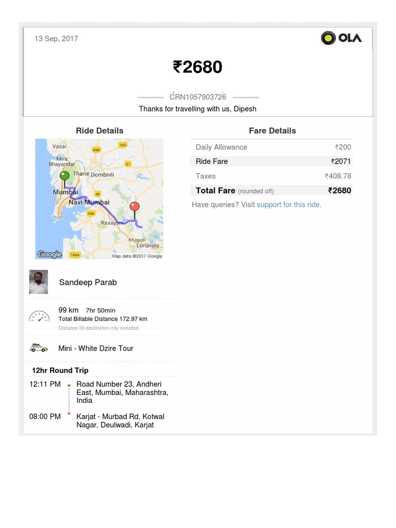Click the Ride Details heading
Viewport: 396px width, 528px height.
click(100, 130)
